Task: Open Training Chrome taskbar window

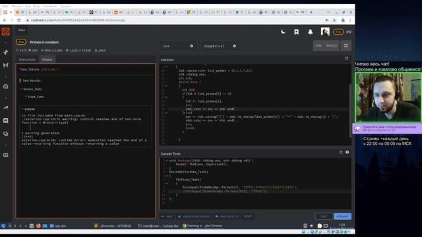Action: pos(202,226)
